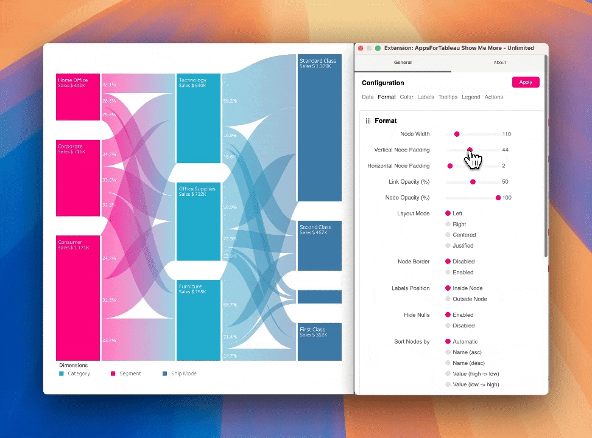The height and width of the screenshot is (438, 592).
Task: Switch to the About tab
Action: 499,63
